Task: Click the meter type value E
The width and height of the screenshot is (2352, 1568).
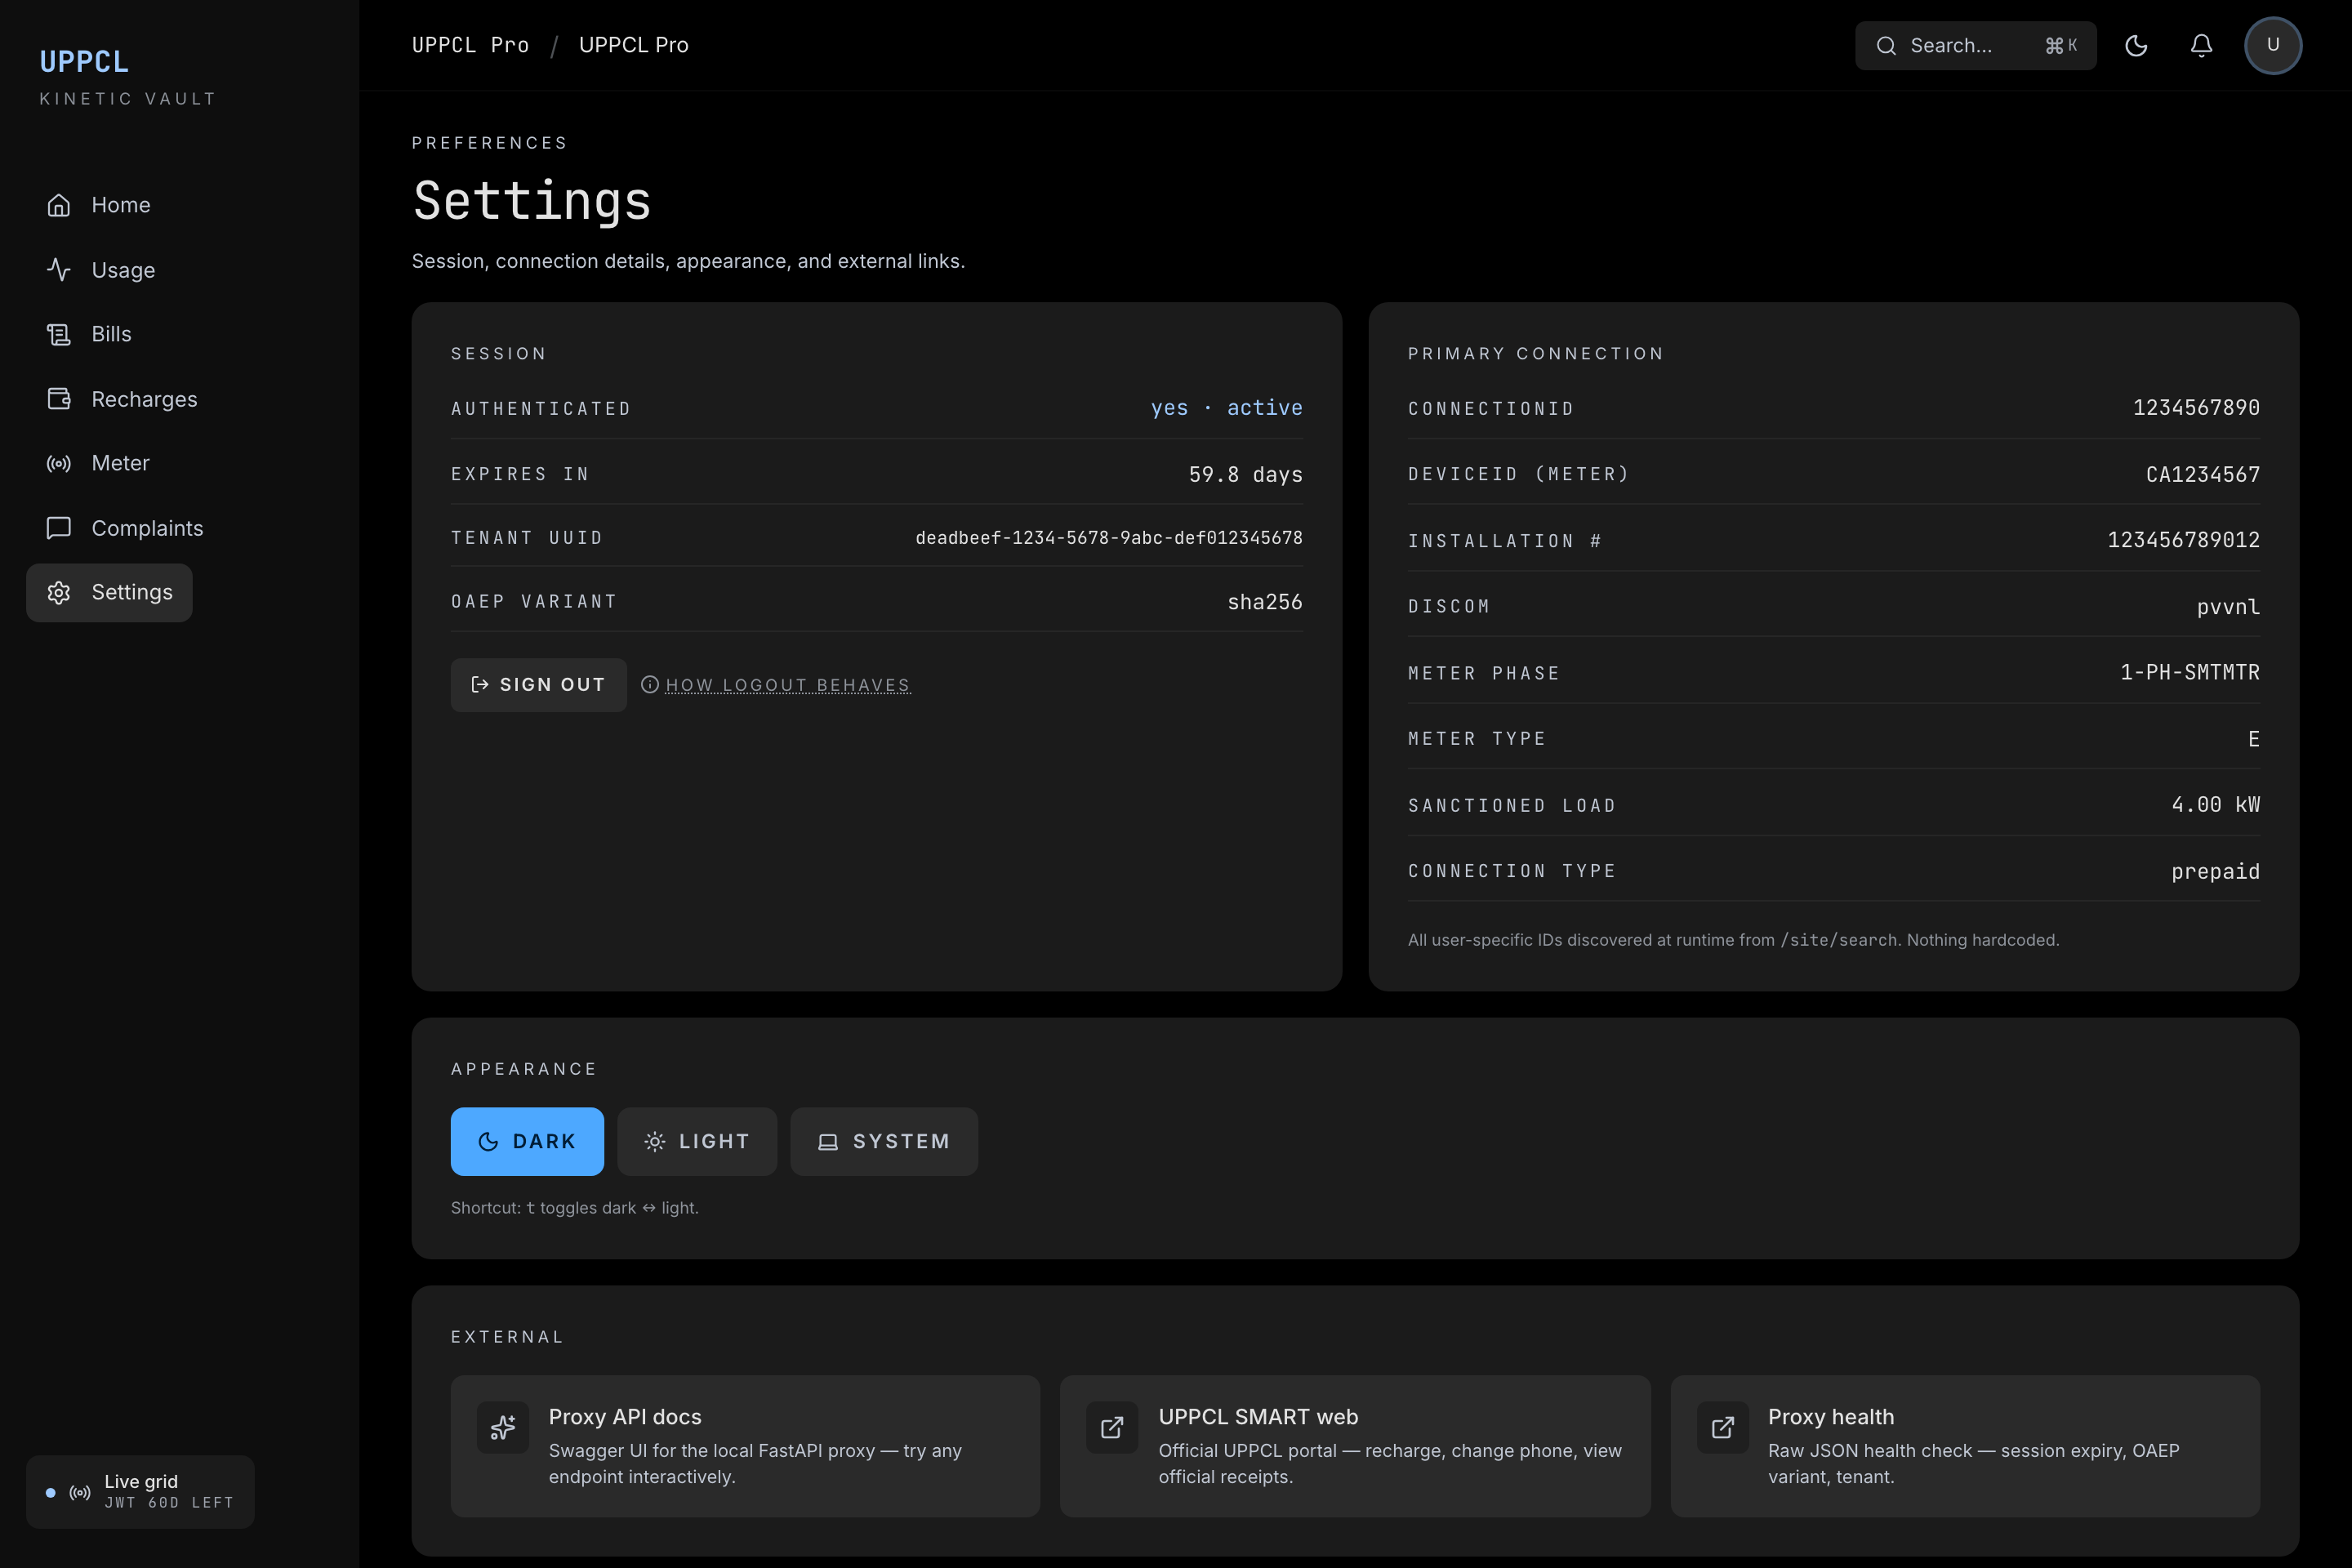Action: (x=2254, y=739)
